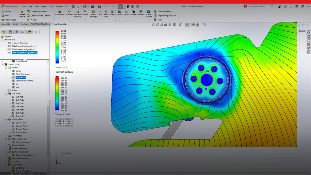Expand the Results dropdown arrow
The width and height of the screenshot is (311, 175).
[119, 20]
